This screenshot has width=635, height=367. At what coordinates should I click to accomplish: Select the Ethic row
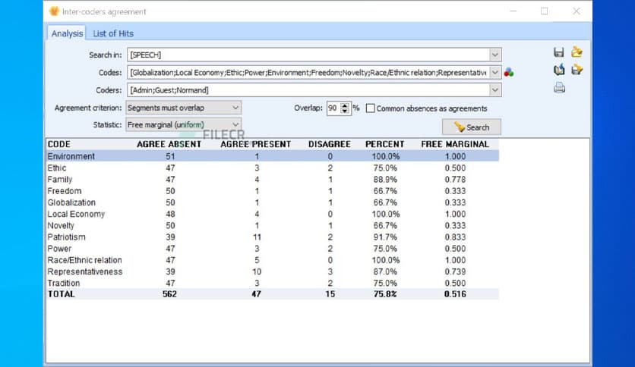(273, 168)
